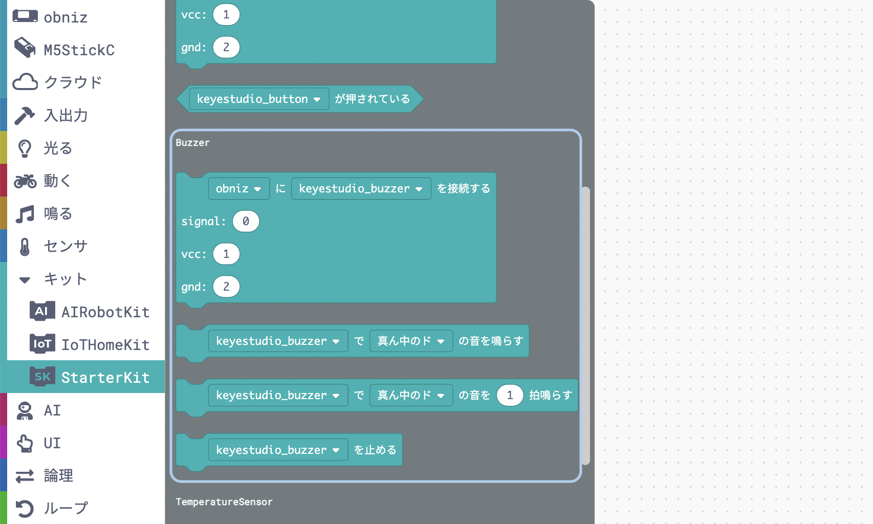Select the 入出力 hammer icon
Viewport: 873px width, 524px height.
[25, 115]
